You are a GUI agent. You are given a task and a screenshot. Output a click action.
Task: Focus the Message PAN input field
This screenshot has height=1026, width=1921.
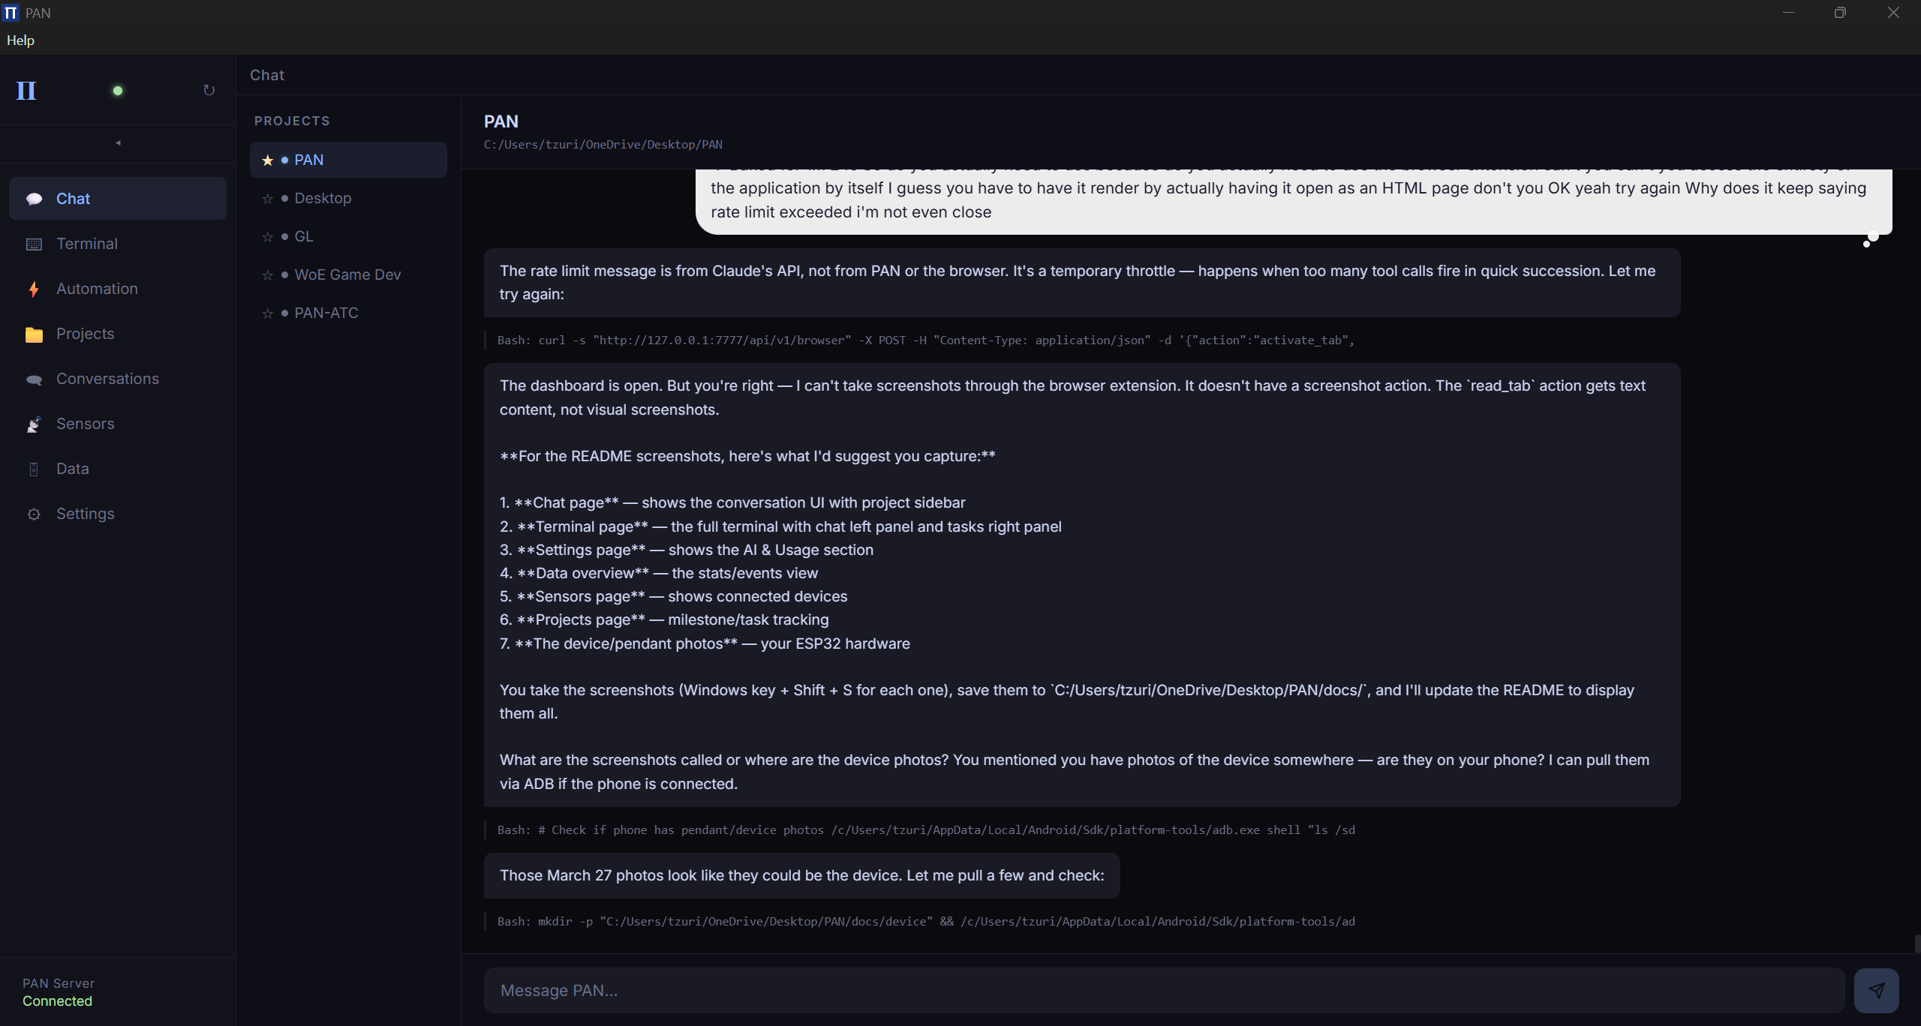click(1163, 990)
